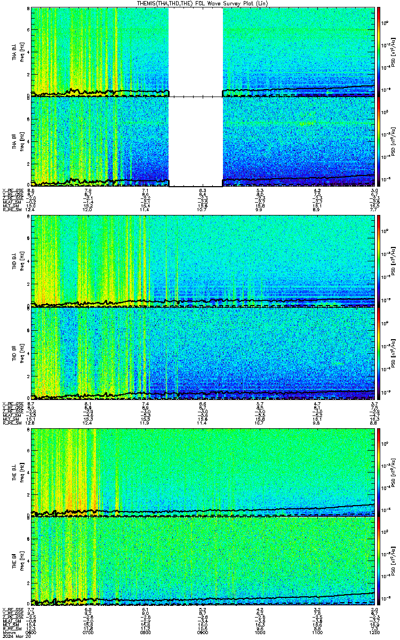Click the 0800 time tick label
Image resolution: width=400 pixels, height=640 pixels.
(x=146, y=633)
